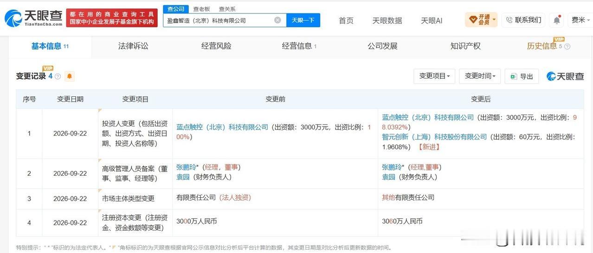Viewport: 593px width, 253px height.
Task: Switch to 法律诉讼 tab
Action: tap(133, 46)
